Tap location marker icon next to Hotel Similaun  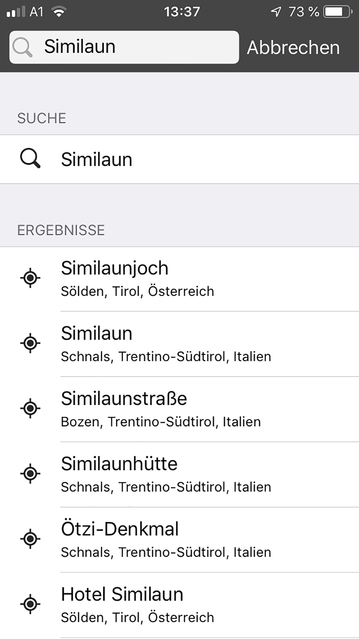[30, 604]
